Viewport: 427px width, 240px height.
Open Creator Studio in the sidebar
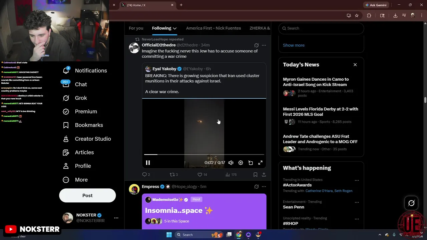(87, 139)
